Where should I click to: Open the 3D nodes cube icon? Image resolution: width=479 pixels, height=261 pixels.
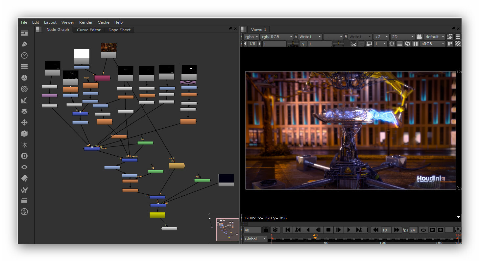24,134
